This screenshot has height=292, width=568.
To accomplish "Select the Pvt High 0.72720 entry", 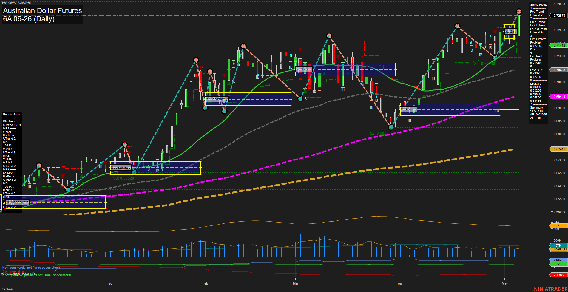I will (x=536, y=44).
